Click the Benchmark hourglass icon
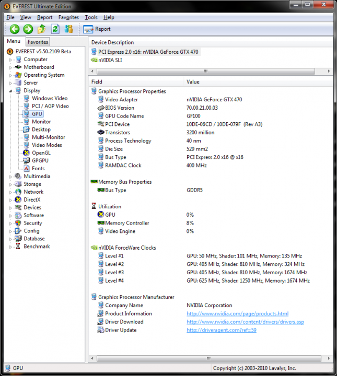The image size is (337, 376). [18, 246]
